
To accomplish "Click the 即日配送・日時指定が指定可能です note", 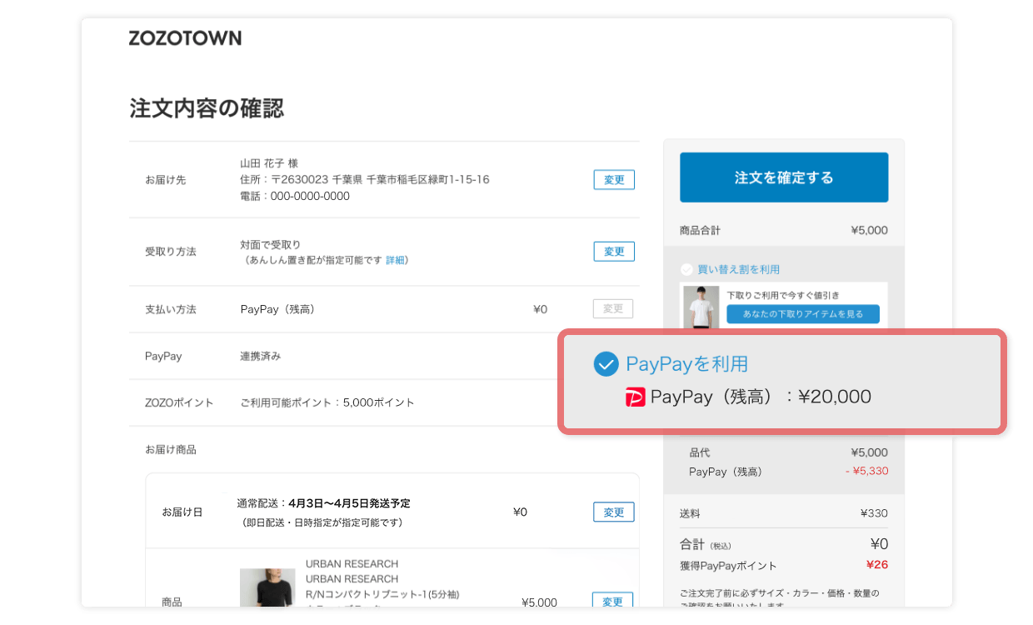I will click(x=322, y=522).
